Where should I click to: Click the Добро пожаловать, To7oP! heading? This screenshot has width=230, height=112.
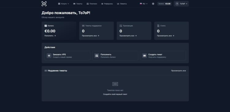click(x=66, y=13)
